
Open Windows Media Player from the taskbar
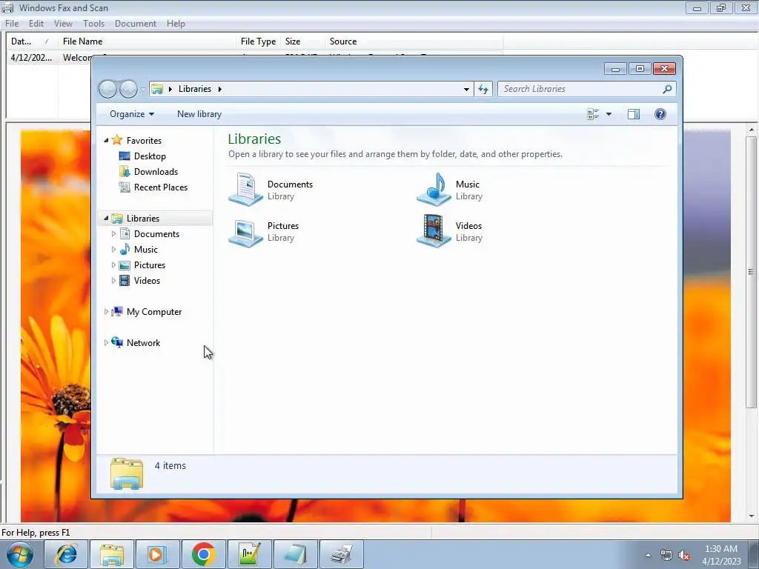(x=158, y=554)
